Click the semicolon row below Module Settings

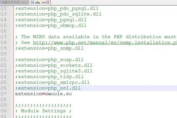pyautogui.click(x=43, y=116)
